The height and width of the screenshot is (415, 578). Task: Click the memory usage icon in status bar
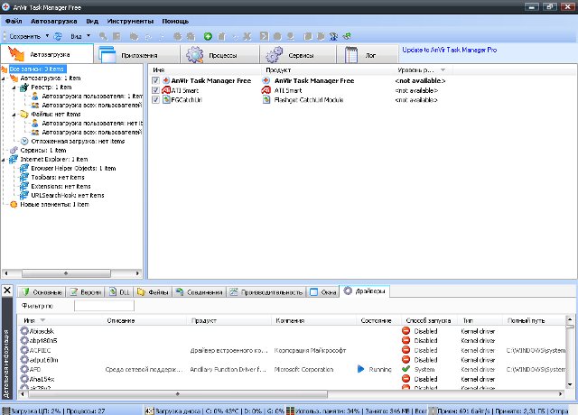pos(291,411)
